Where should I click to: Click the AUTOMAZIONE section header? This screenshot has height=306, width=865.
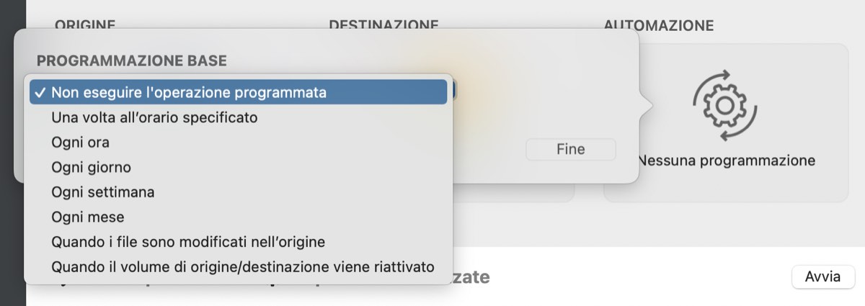tap(659, 25)
